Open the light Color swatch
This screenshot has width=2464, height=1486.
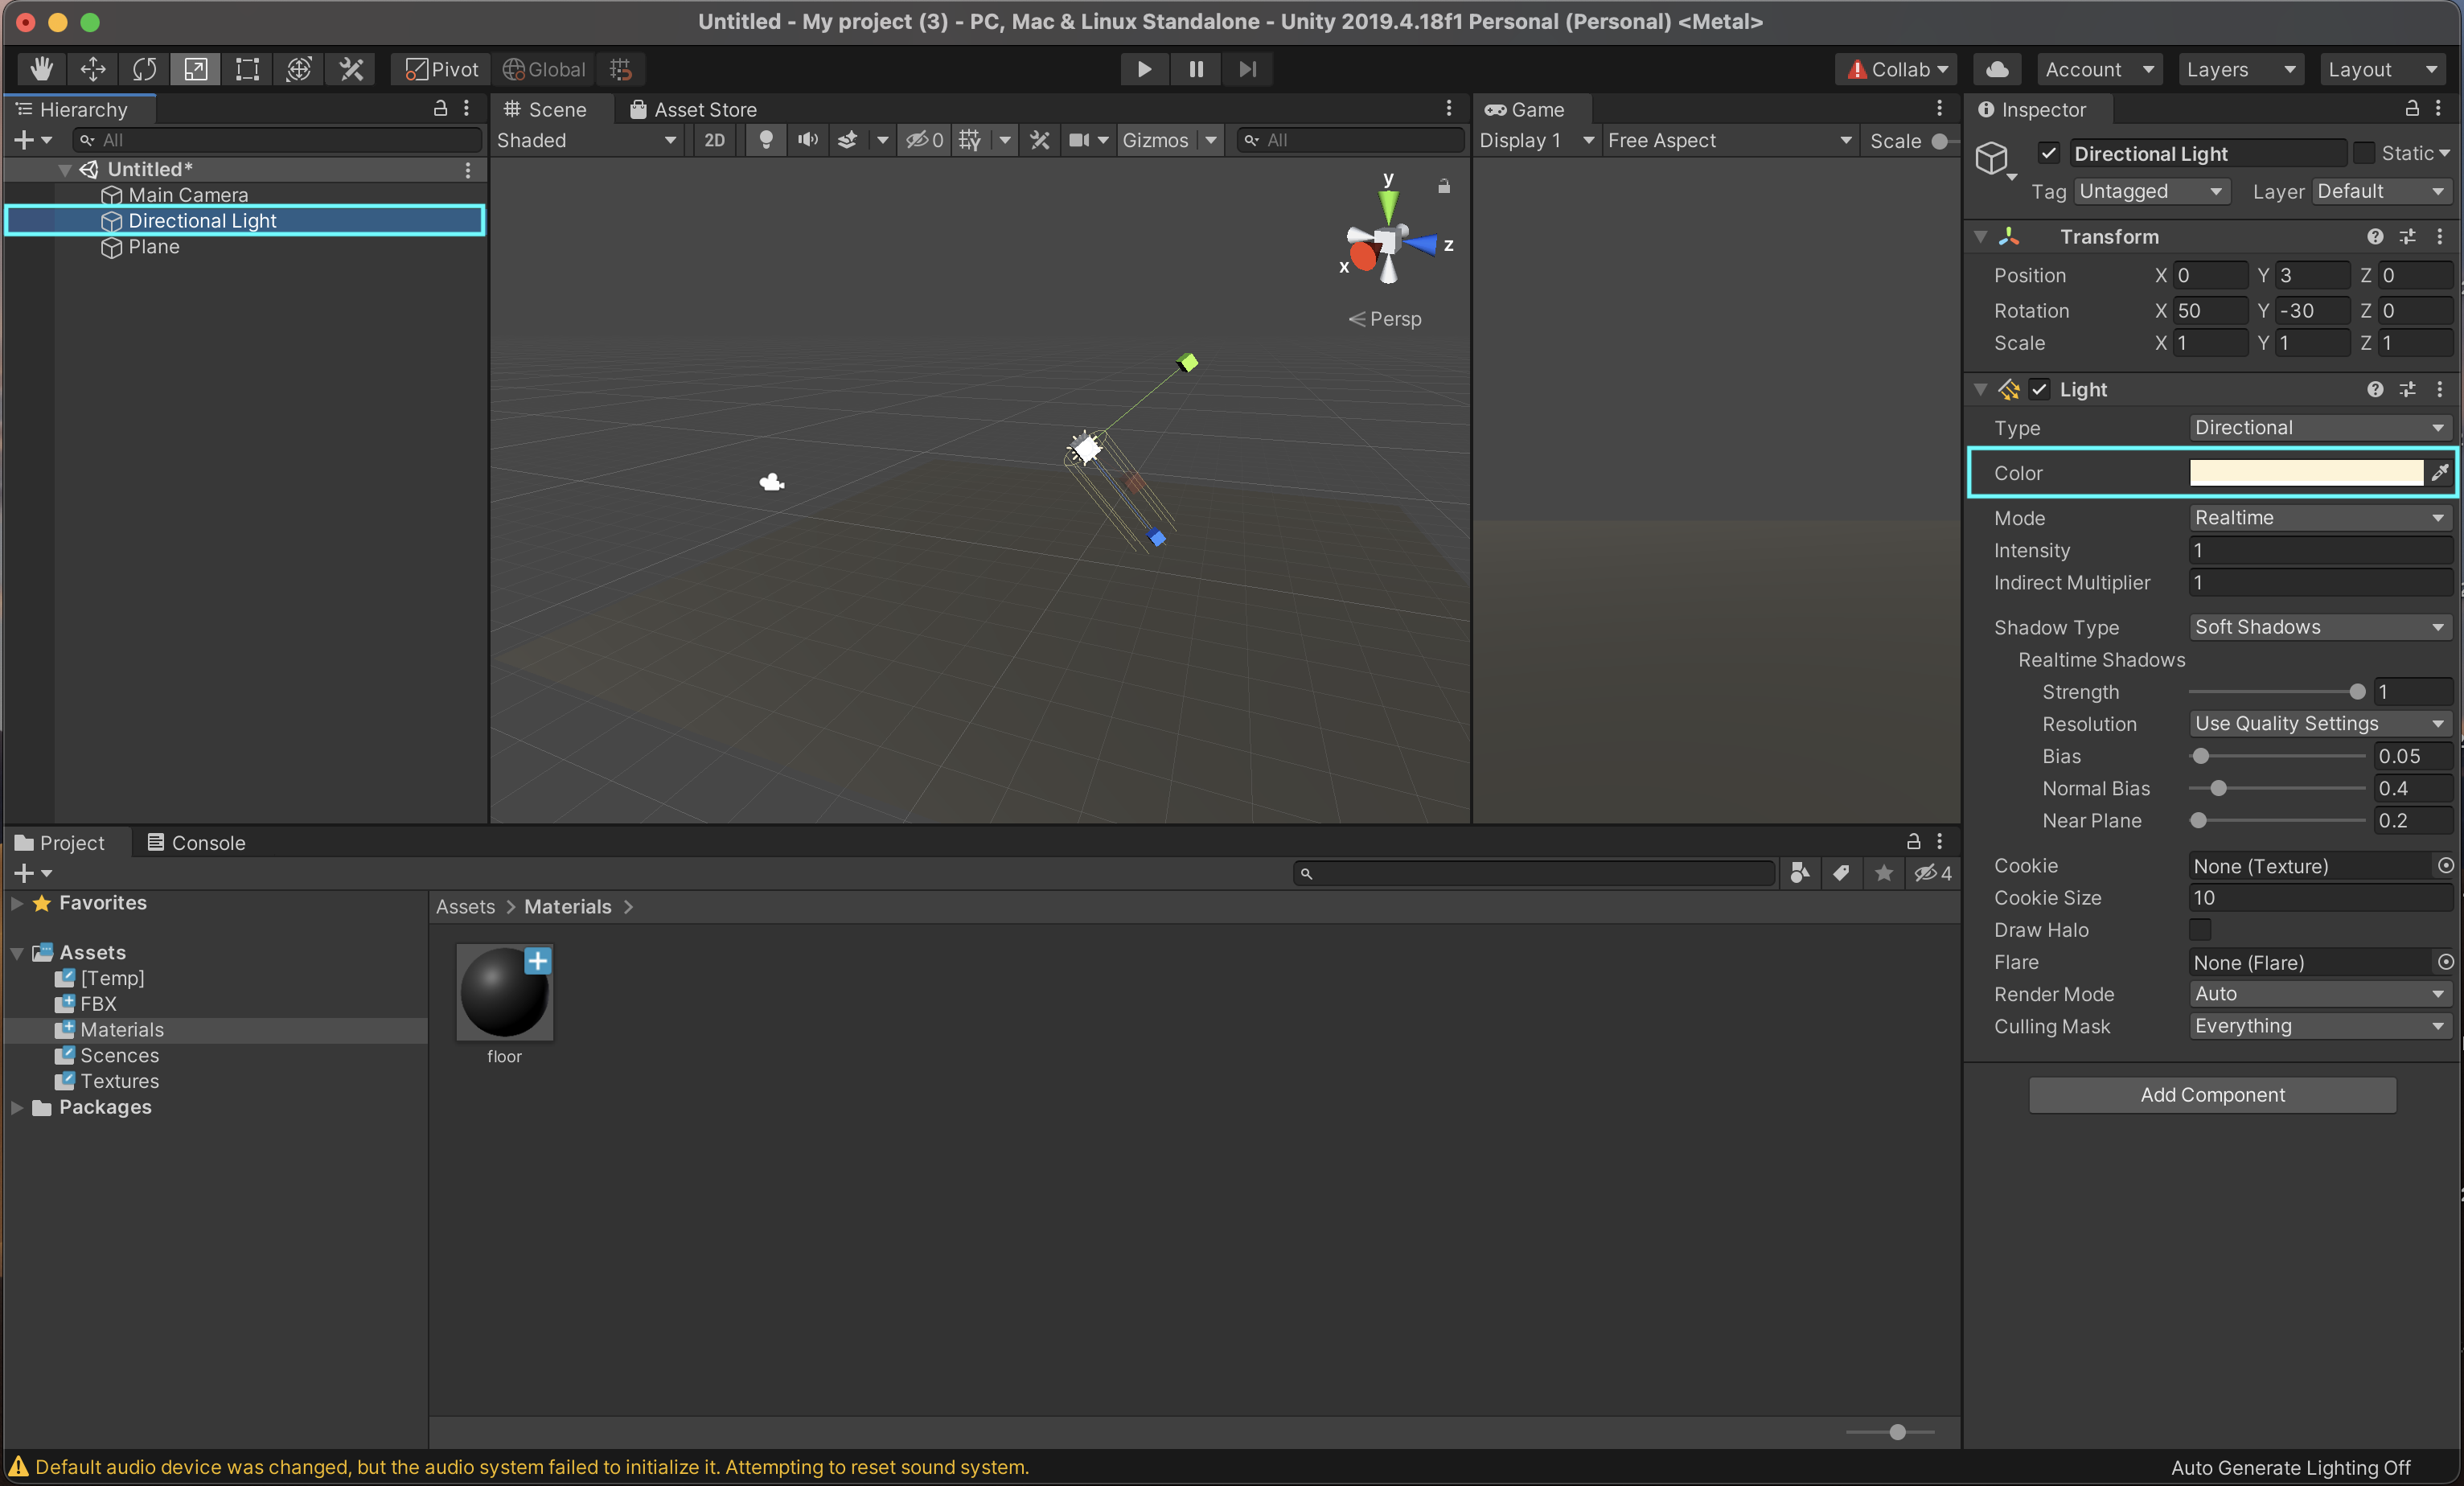(x=2305, y=472)
